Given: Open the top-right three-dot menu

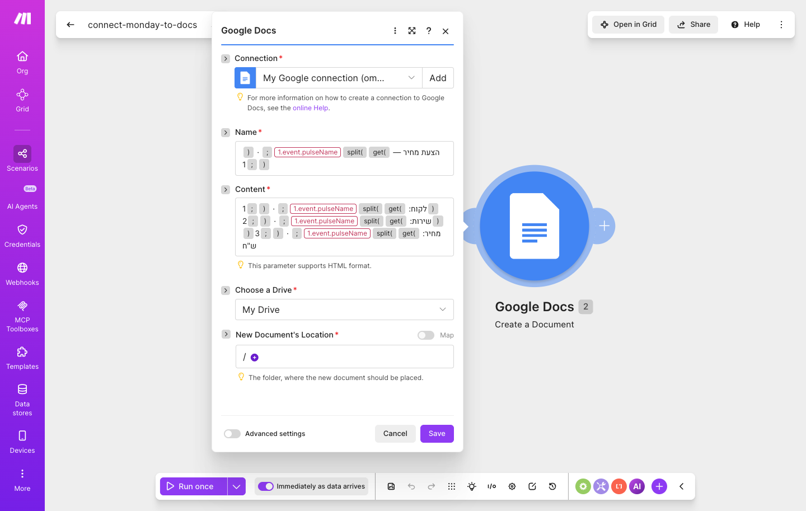Looking at the screenshot, I should click(x=781, y=25).
